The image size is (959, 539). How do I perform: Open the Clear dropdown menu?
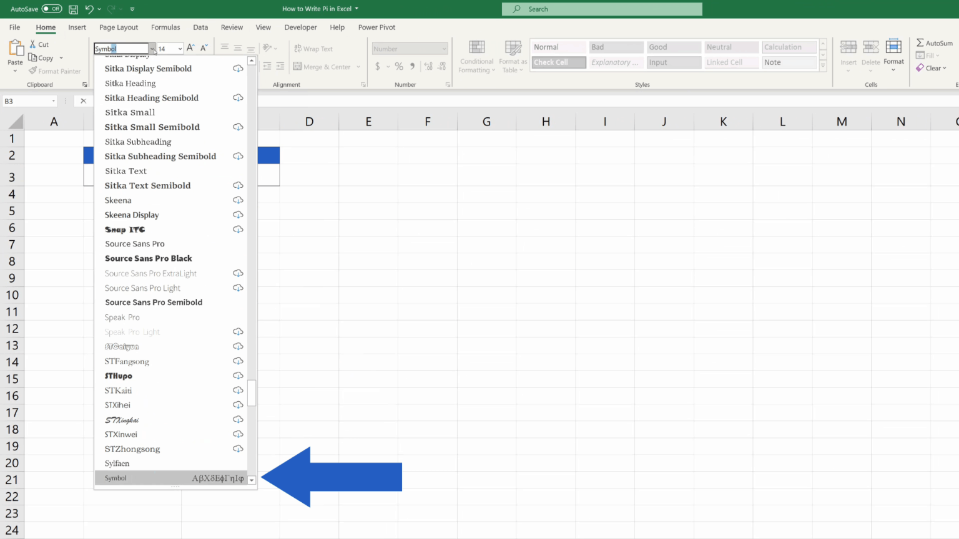[x=932, y=68]
